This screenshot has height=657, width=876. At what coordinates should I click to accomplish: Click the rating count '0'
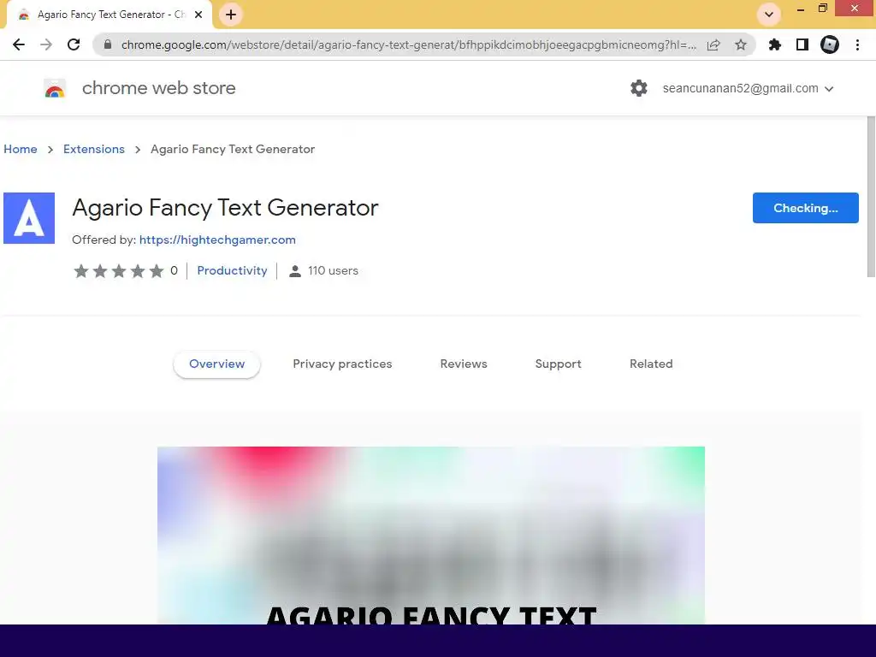point(174,271)
